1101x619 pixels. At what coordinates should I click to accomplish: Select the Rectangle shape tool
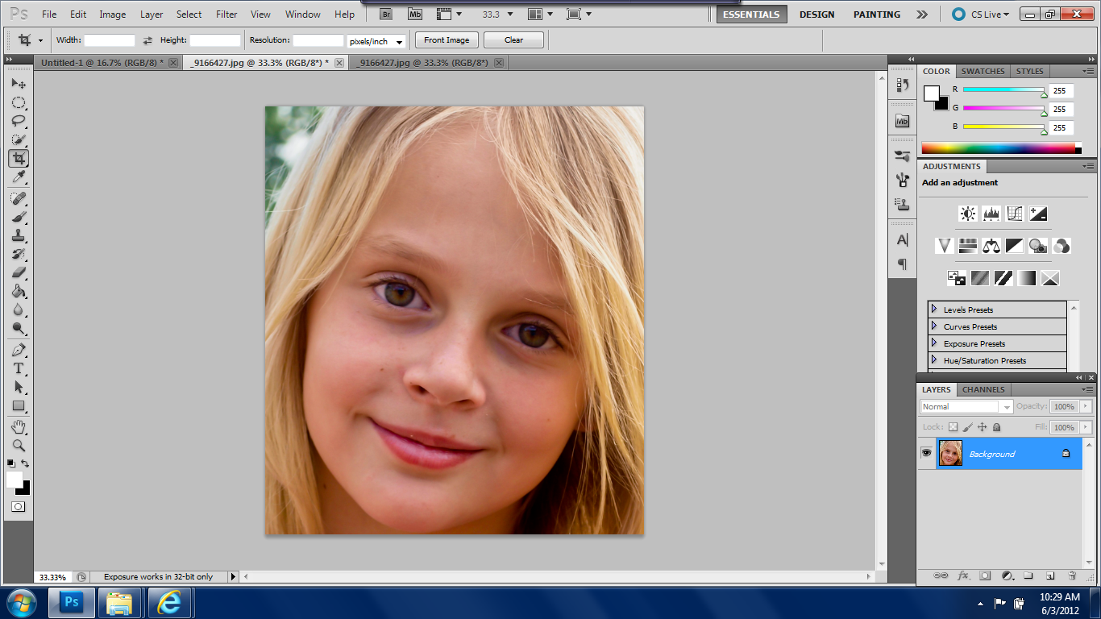[x=19, y=405]
